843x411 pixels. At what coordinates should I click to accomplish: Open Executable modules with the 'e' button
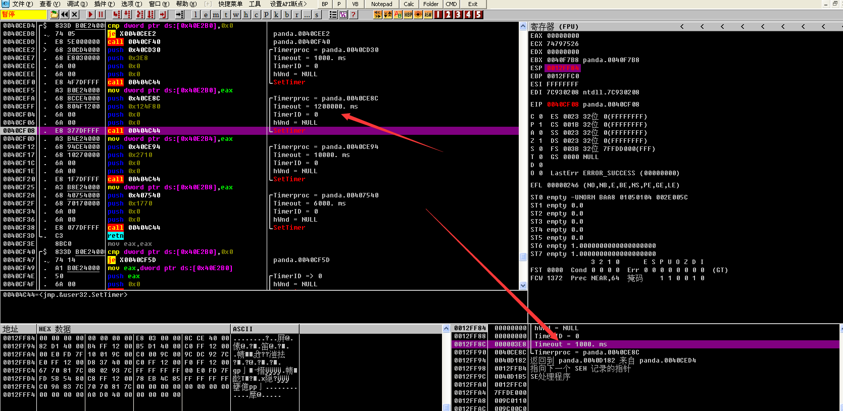click(206, 14)
